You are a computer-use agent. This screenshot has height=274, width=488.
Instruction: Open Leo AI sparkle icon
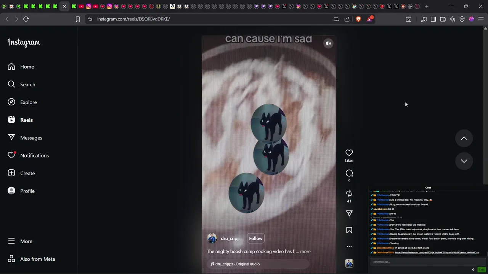[x=453, y=19]
